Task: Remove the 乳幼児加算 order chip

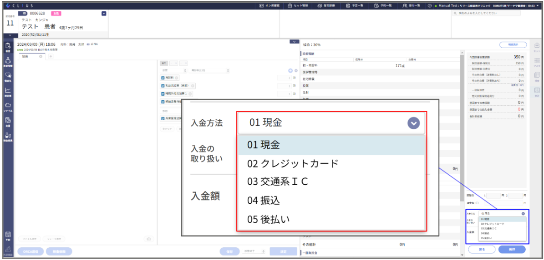Action: pos(193,86)
